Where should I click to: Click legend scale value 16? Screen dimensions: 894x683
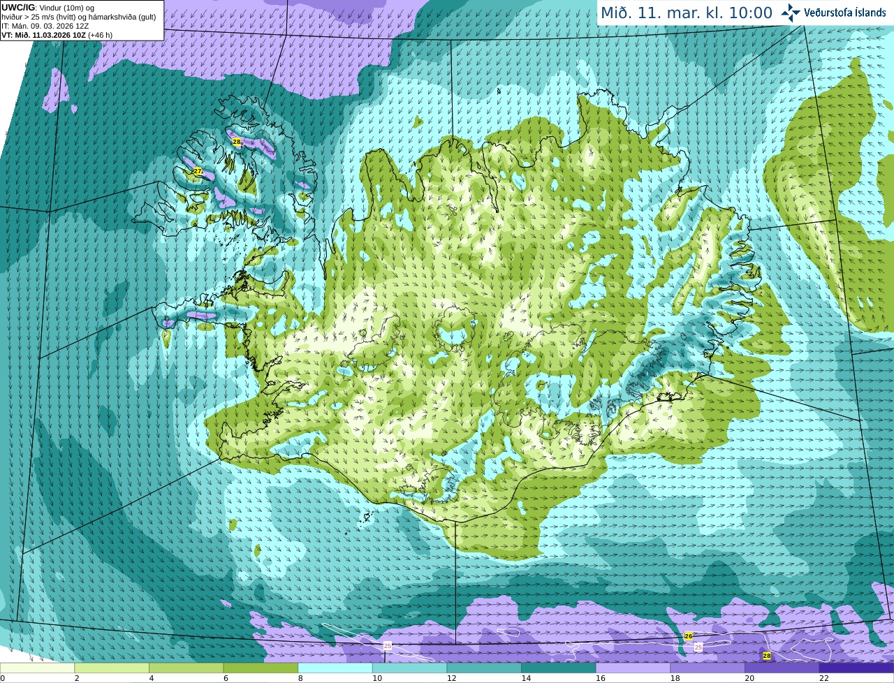(601, 678)
